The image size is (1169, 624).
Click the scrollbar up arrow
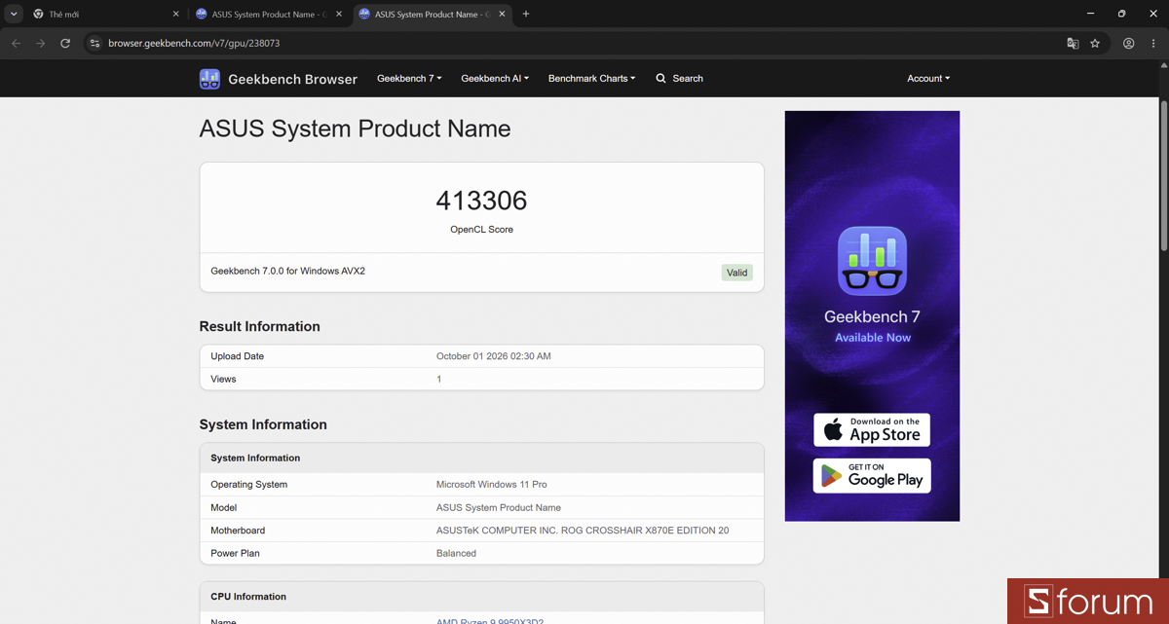(x=1164, y=65)
